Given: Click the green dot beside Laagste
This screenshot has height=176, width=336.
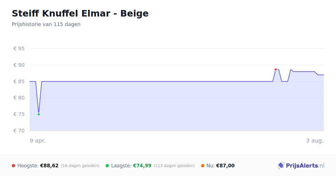Looking at the screenshot, I should 107,166.
